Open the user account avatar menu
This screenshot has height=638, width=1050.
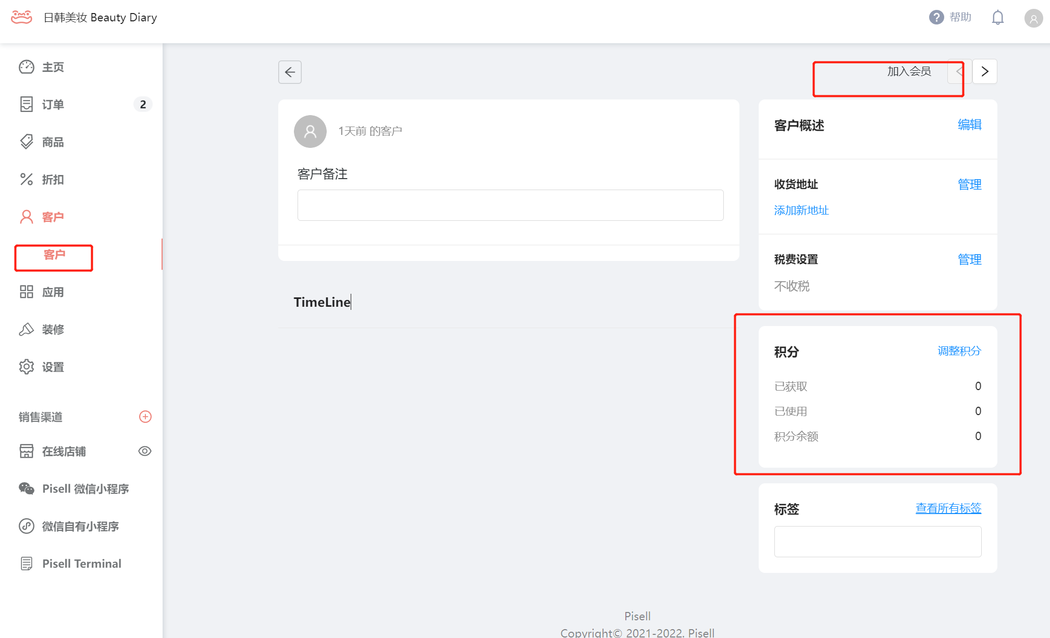1033,18
